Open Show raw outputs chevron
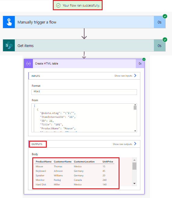The height and width of the screenshot is (198, 172). coord(135,144)
